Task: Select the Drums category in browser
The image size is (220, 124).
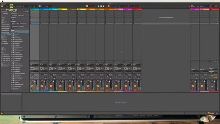Action: [5, 23]
